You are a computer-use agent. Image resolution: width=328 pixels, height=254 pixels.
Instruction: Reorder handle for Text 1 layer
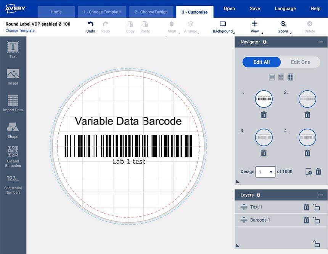click(244, 207)
